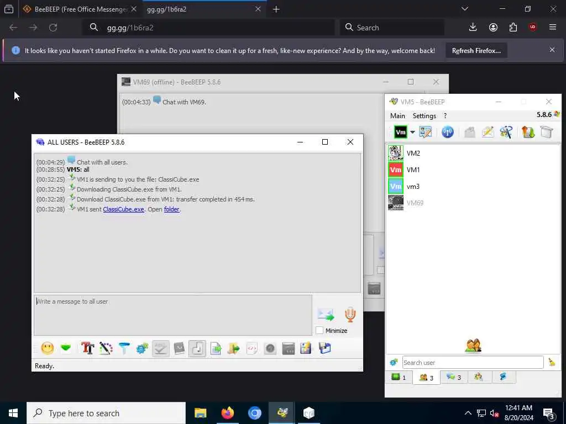Viewport: 566px width, 424px height.
Task: Open the chat font color picker icon
Action: (106, 348)
